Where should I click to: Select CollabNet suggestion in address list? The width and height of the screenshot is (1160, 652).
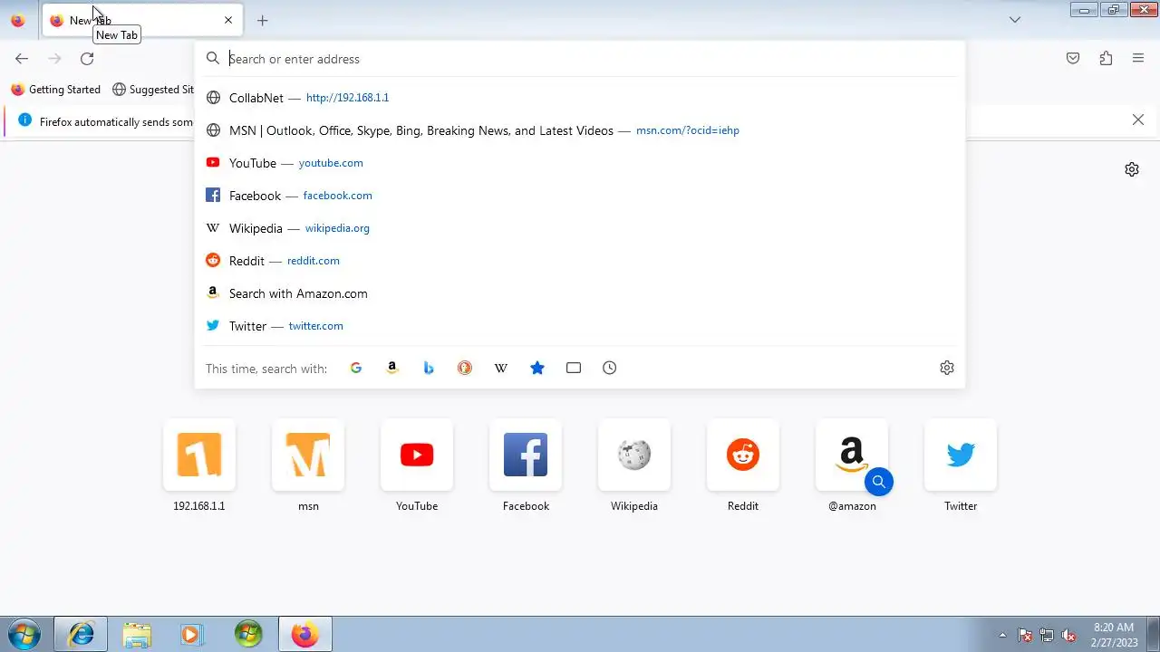[580, 98]
